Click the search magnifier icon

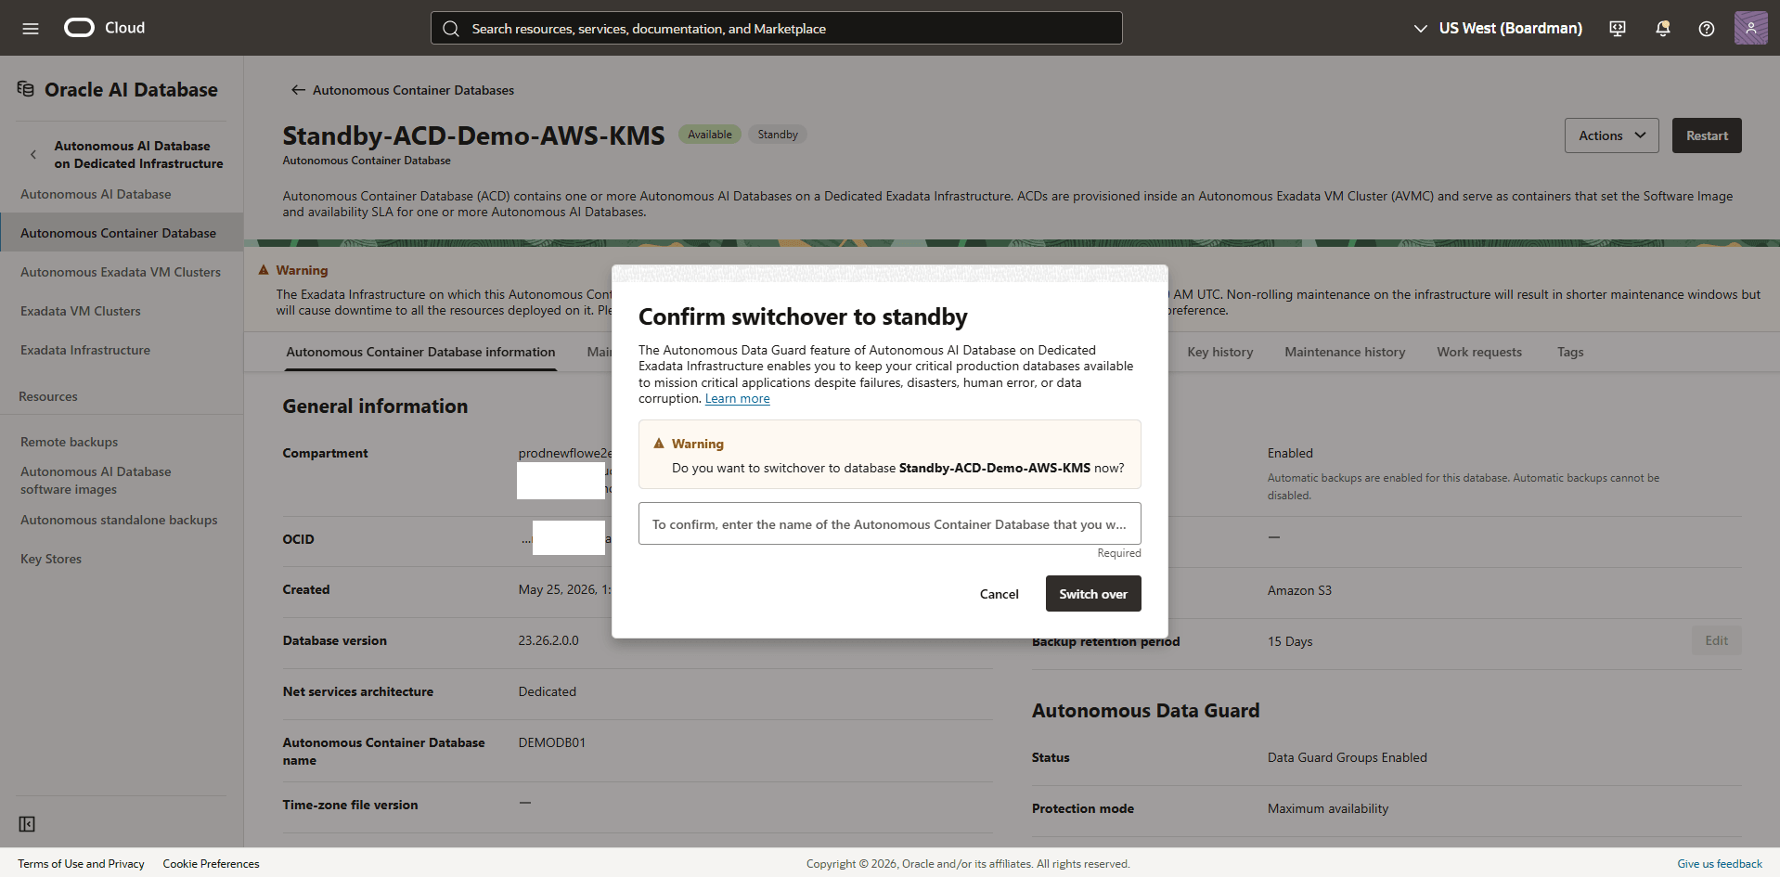[451, 29]
